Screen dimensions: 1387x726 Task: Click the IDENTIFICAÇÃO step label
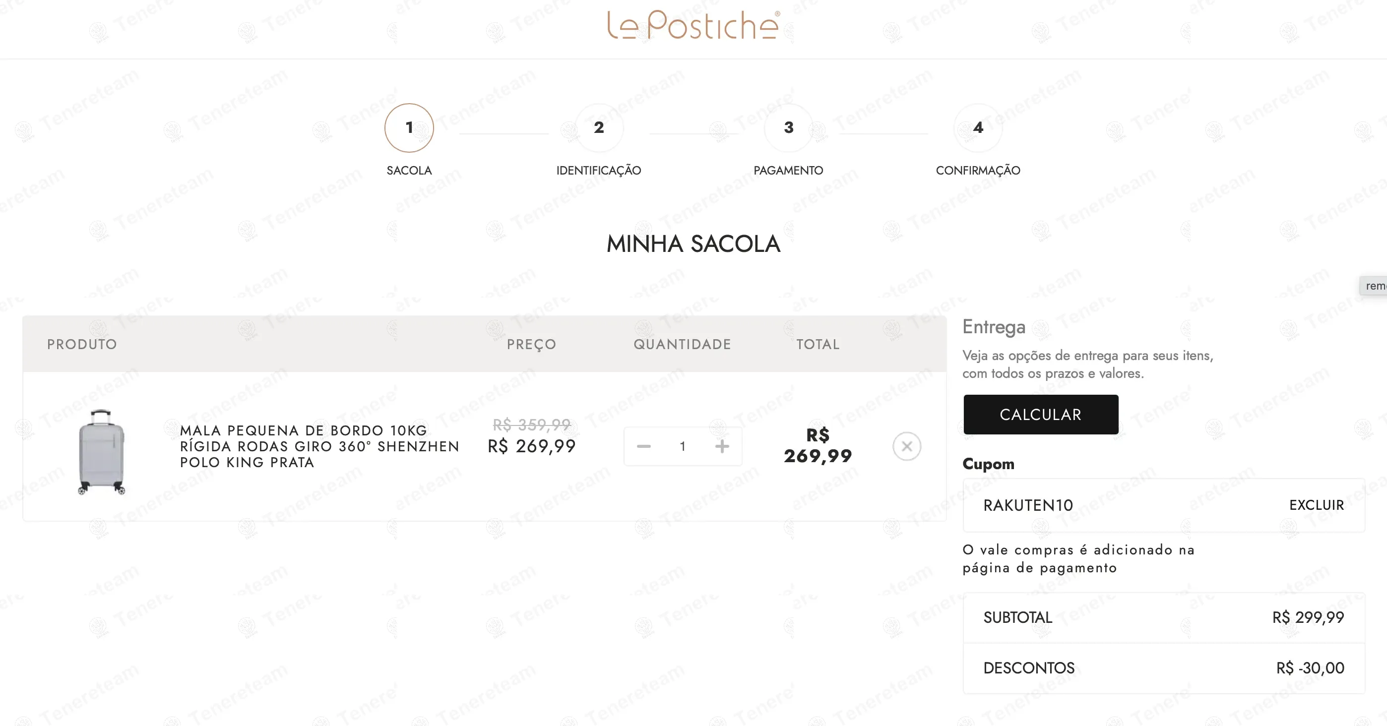599,171
